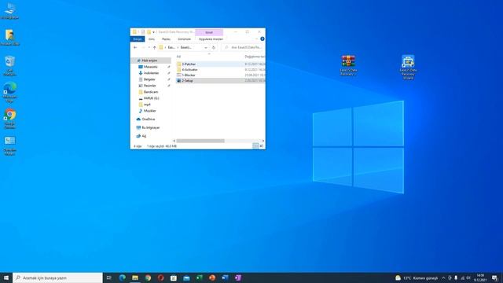503x283 pixels.
Task: Click new folder icon in title bar
Action: coord(149,32)
